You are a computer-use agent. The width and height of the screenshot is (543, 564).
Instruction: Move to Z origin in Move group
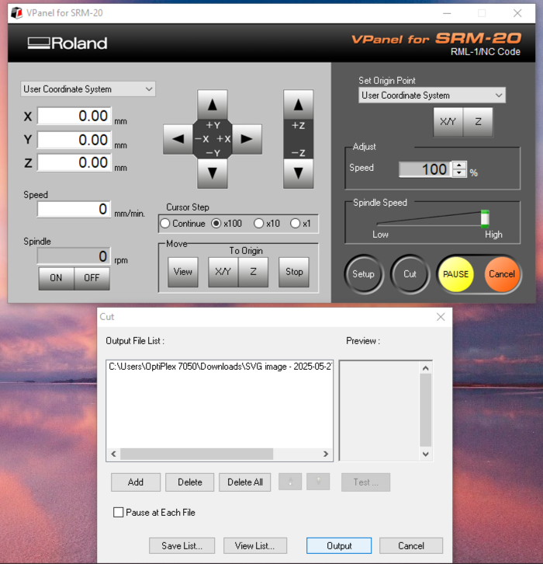253,272
